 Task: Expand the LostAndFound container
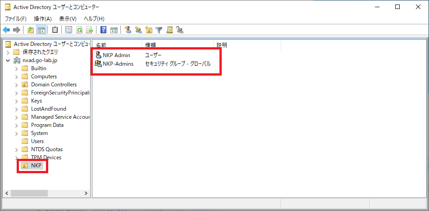tap(17, 109)
